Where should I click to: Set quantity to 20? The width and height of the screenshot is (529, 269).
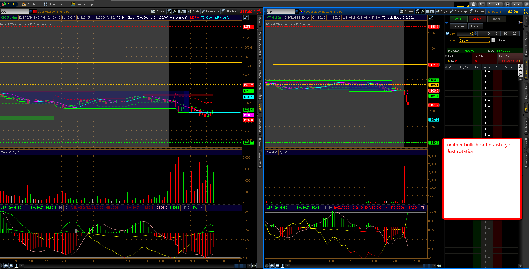(515, 33)
